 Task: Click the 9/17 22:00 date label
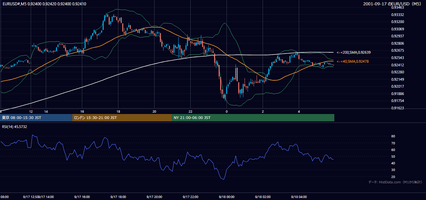[191, 197]
